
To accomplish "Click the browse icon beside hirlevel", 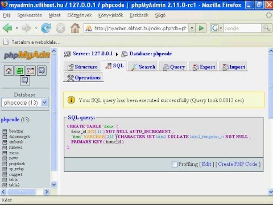I will point(5,147).
